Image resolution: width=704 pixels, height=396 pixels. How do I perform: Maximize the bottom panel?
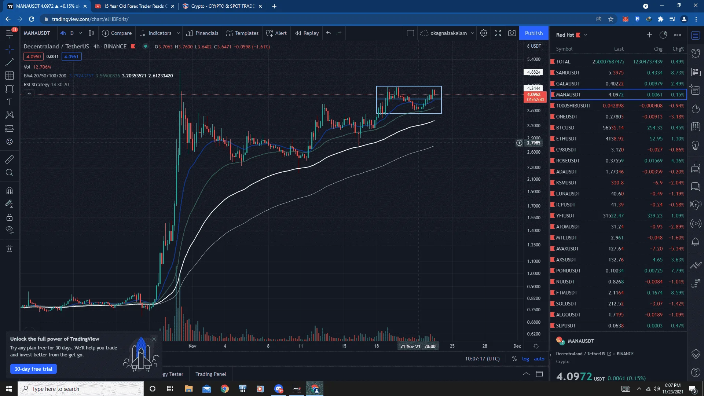click(x=539, y=374)
